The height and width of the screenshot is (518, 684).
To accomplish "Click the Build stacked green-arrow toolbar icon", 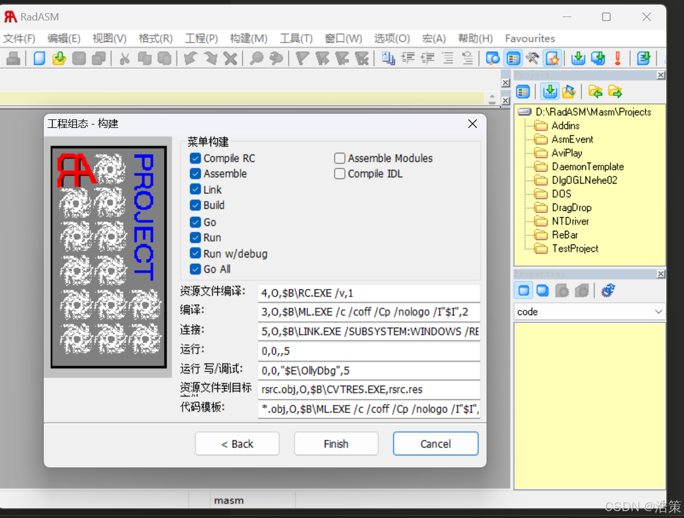I will tap(598, 58).
